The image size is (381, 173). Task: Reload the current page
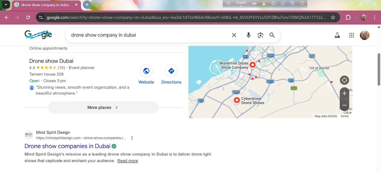click(x=28, y=18)
